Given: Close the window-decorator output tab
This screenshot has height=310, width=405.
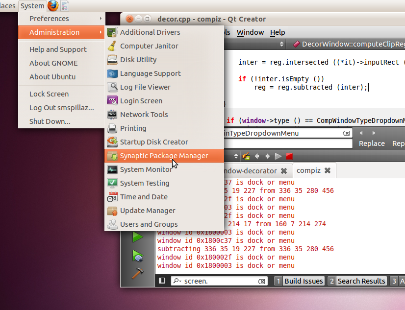Looking at the screenshot, I should [284, 171].
